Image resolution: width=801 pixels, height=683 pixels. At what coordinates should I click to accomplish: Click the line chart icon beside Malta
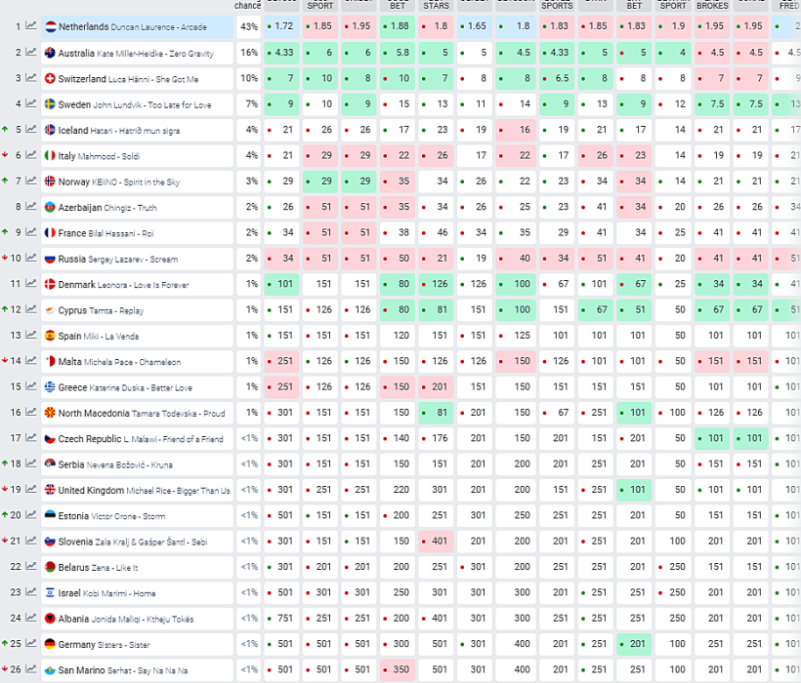(31, 361)
